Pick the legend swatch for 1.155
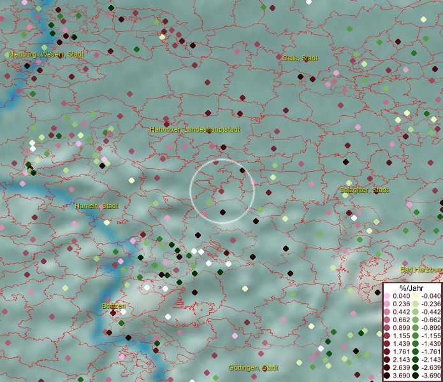The width and height of the screenshot is (443, 382). 387,336
